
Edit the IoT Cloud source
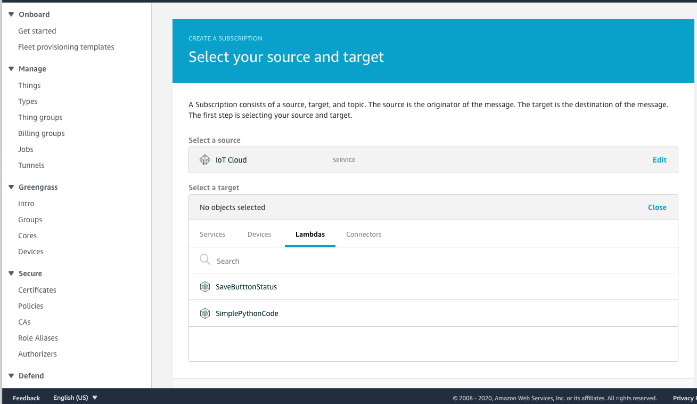[x=659, y=160]
